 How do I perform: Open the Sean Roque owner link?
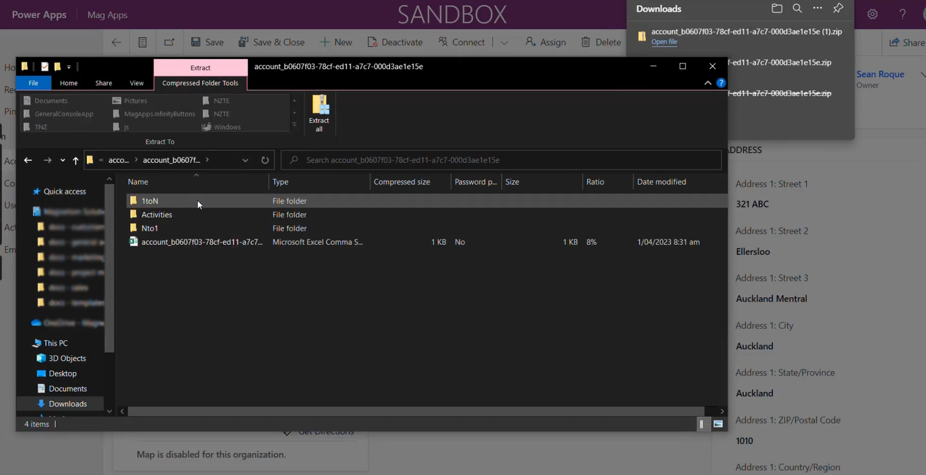coord(880,74)
